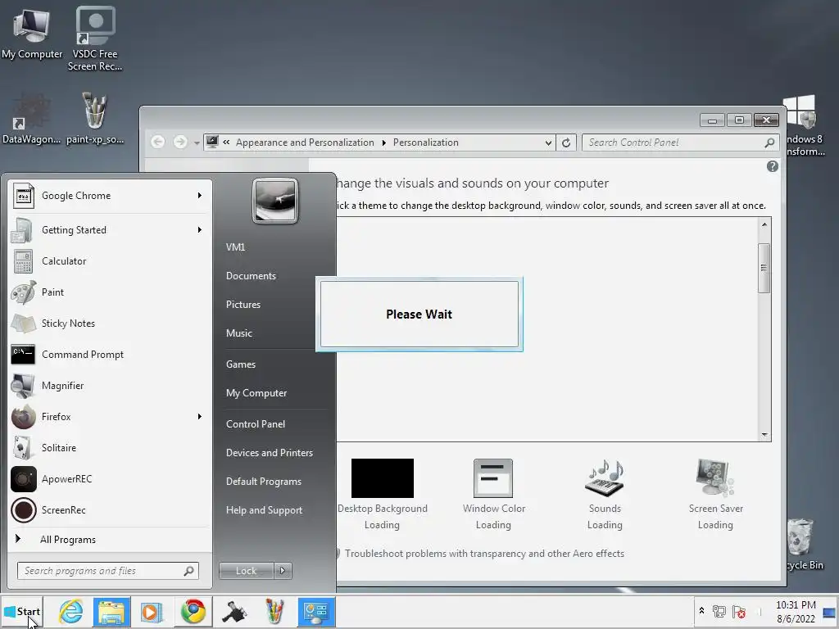Click the tray icon with the red X

[739, 611]
